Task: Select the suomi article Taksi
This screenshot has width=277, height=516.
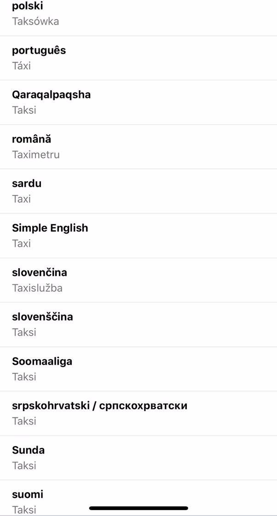Action: [x=138, y=499]
